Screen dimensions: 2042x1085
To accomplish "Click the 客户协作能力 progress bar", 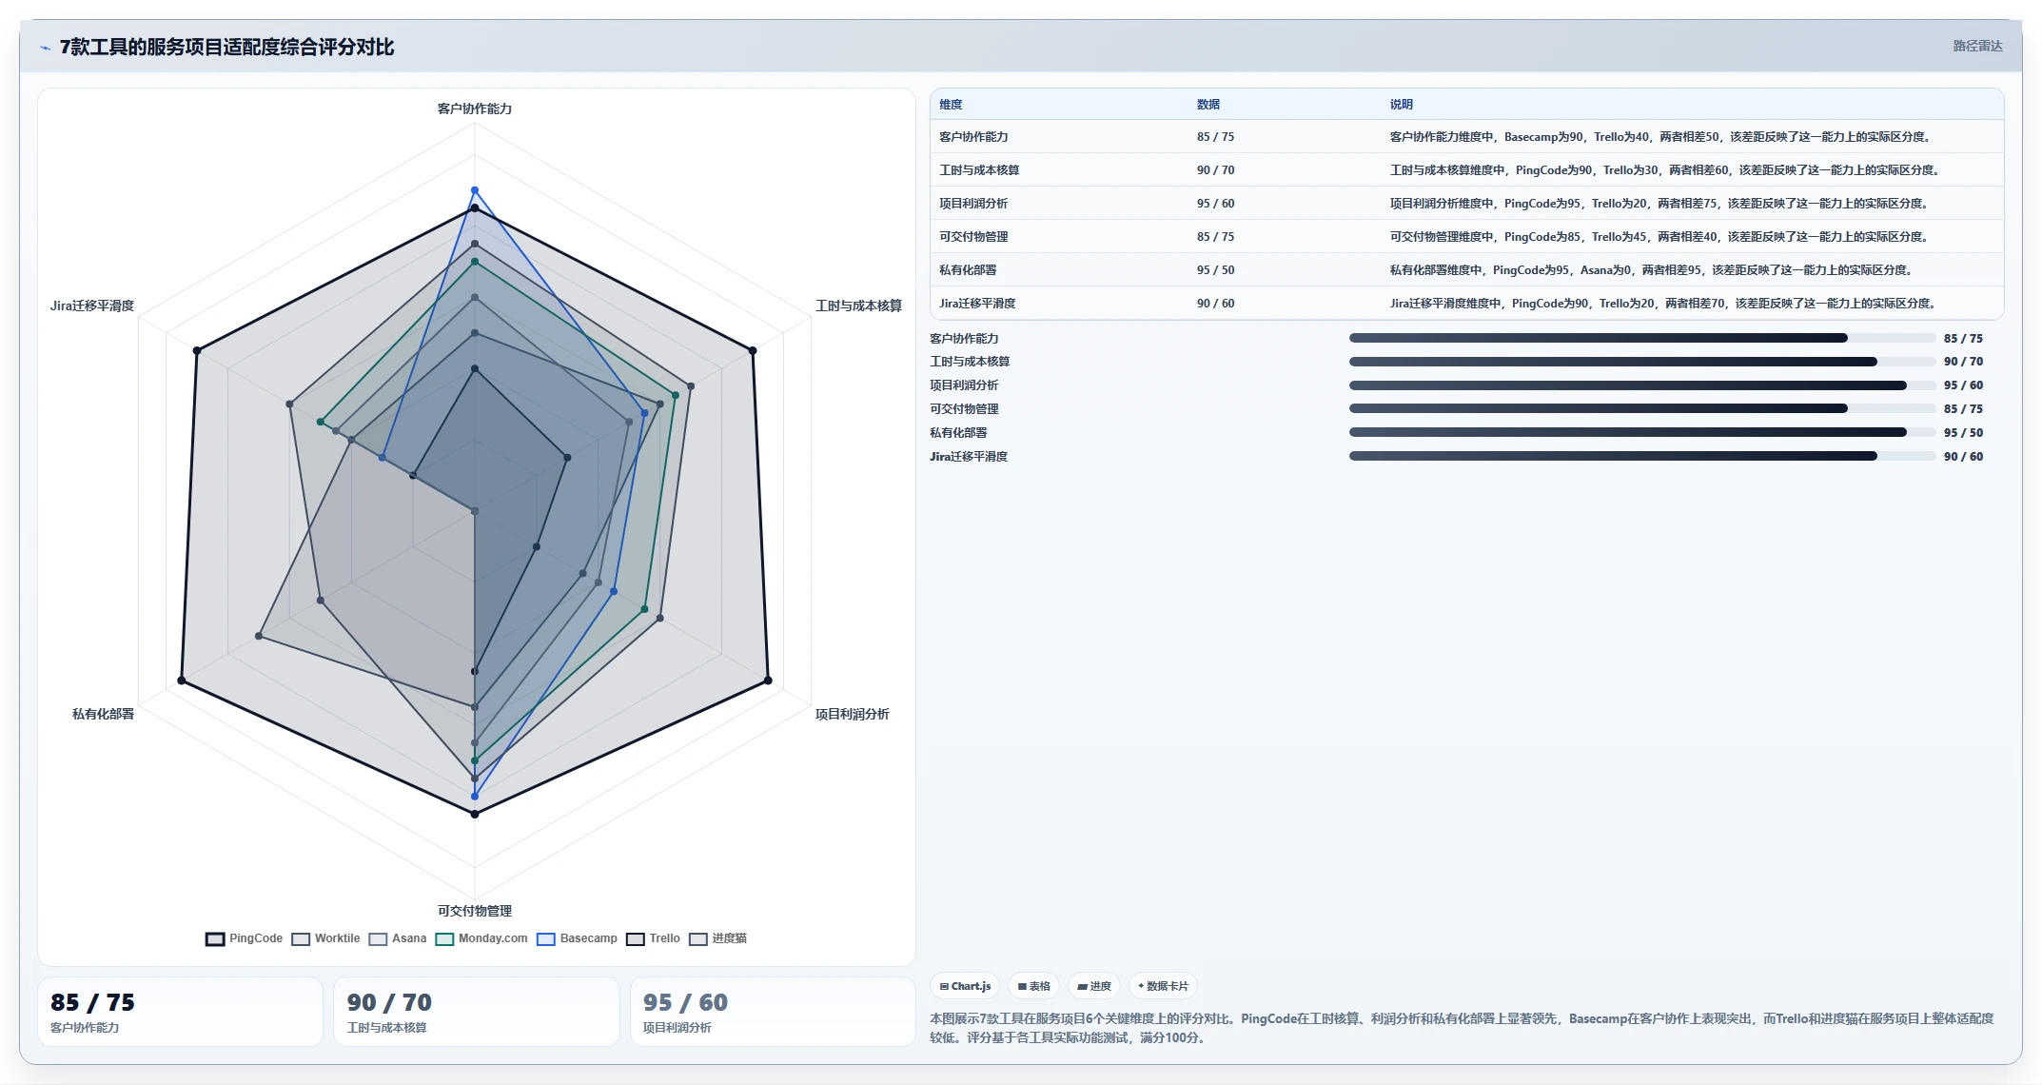I will tap(1641, 338).
